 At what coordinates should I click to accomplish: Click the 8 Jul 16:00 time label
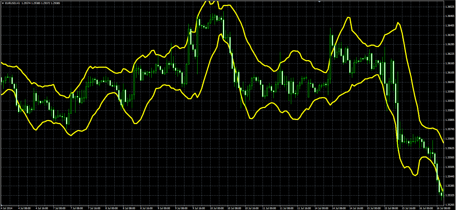click(147, 208)
